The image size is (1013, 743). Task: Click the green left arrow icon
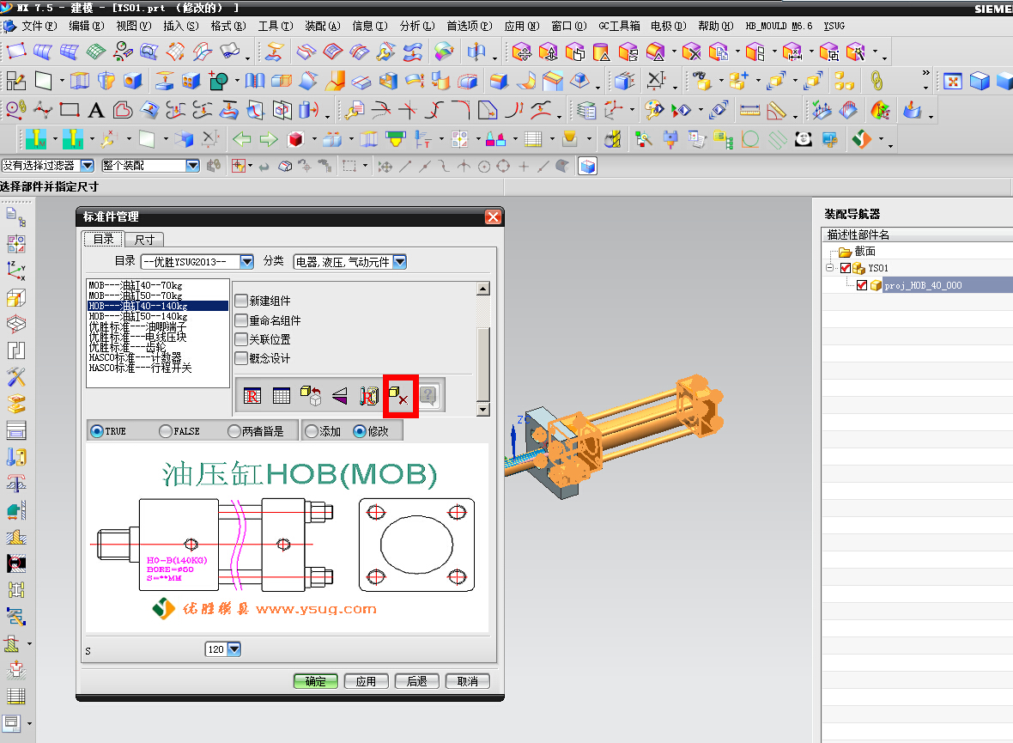[241, 139]
